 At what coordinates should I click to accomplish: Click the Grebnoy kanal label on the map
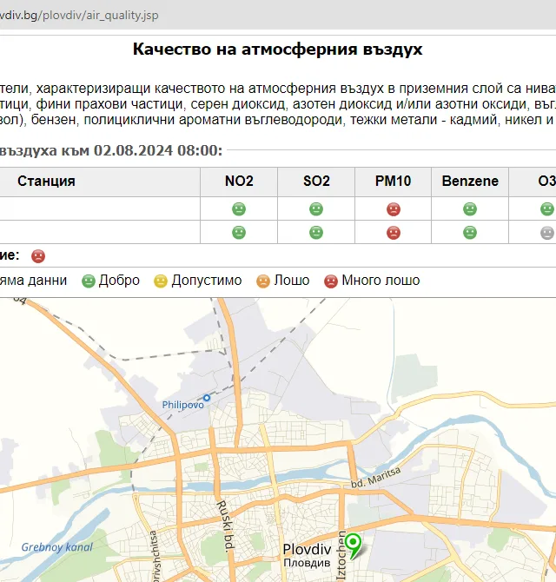[56, 547]
